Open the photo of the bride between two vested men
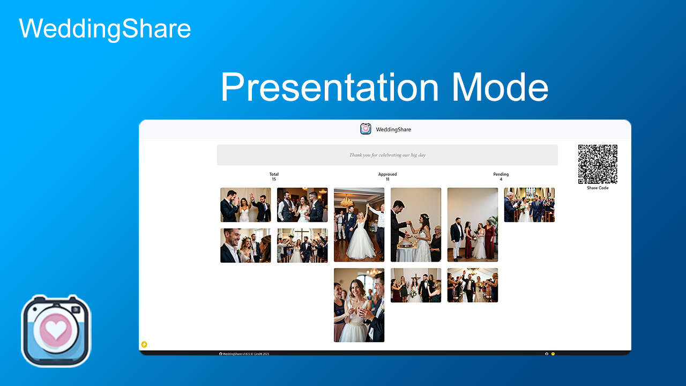This screenshot has width=686, height=386. pyautogui.click(x=302, y=205)
